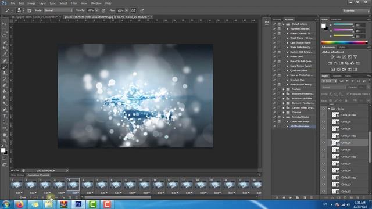Screen dimensions: 372x209
Task: Create new set in Actions panel
Action: click(x=297, y=197)
